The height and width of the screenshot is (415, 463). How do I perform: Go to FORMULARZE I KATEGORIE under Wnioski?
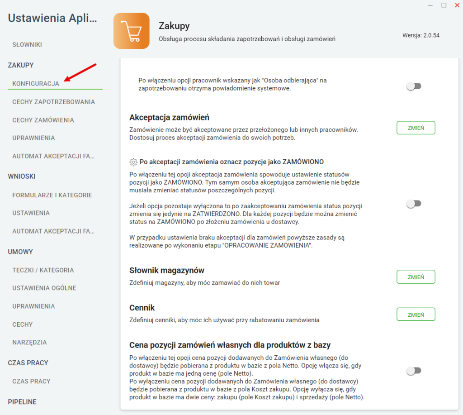point(52,195)
